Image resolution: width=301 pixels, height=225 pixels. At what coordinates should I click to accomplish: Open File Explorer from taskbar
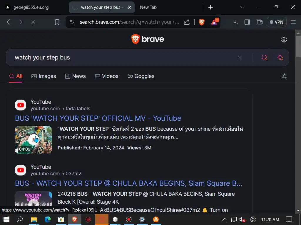pos(34,219)
